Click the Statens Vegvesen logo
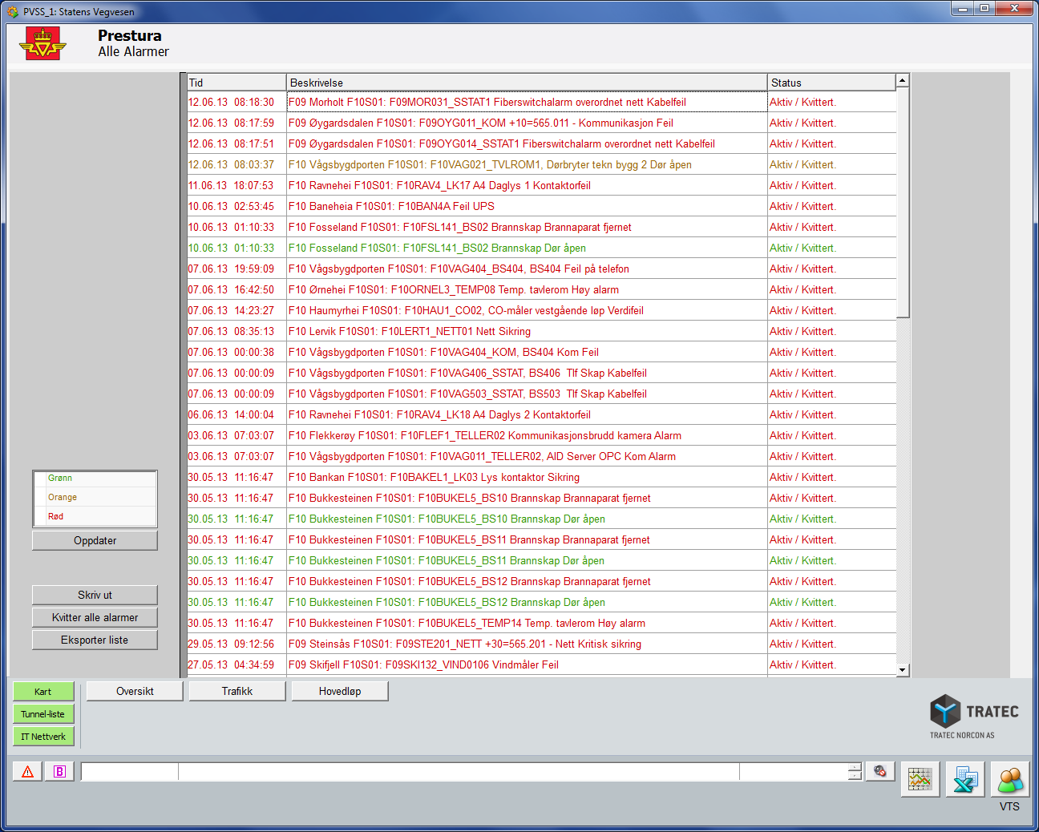Image resolution: width=1039 pixels, height=832 pixels. click(x=42, y=43)
